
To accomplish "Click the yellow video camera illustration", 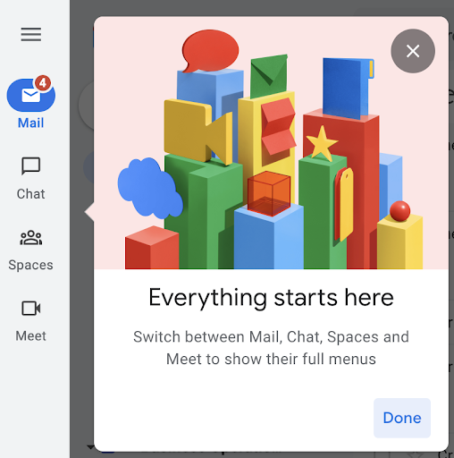I will click(x=198, y=132).
